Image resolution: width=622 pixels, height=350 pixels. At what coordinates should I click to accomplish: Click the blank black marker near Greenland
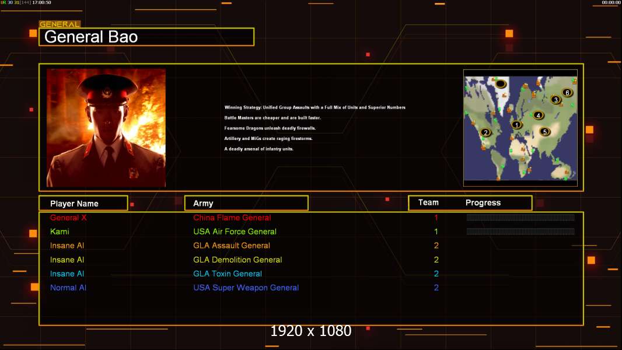[501, 83]
